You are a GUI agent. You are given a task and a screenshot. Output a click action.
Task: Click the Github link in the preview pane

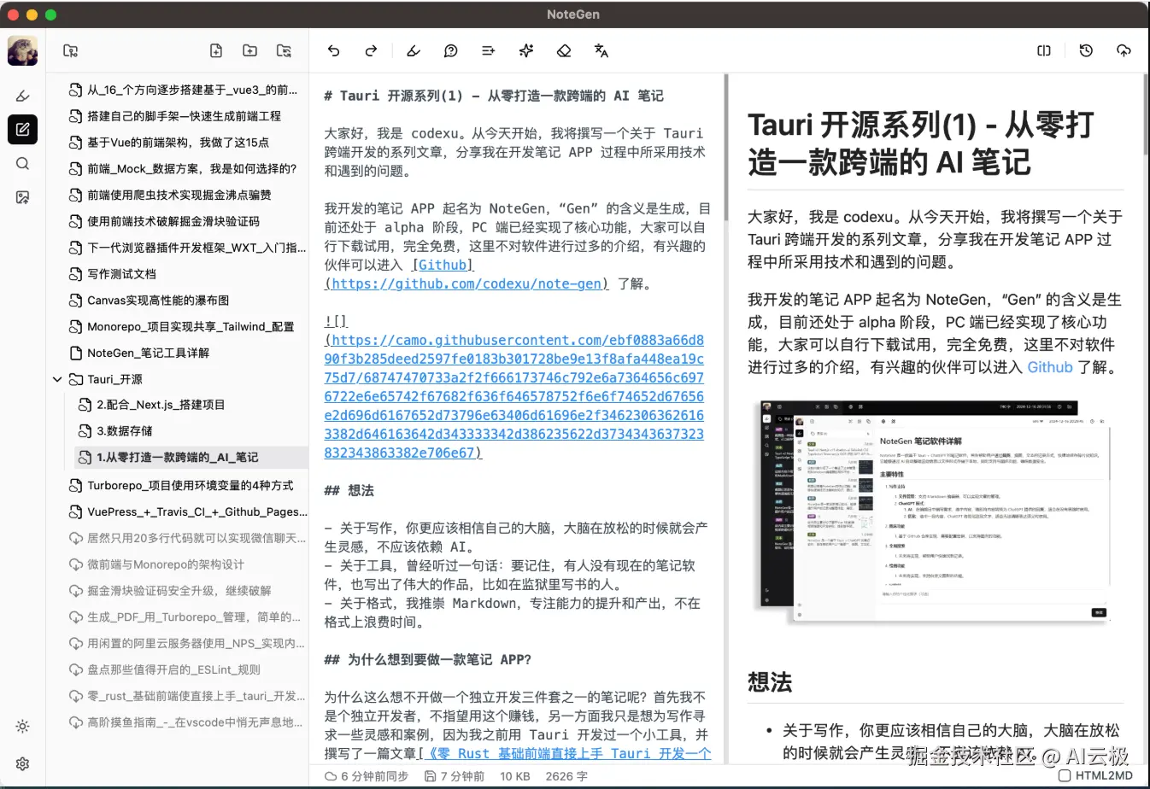pos(1049,368)
